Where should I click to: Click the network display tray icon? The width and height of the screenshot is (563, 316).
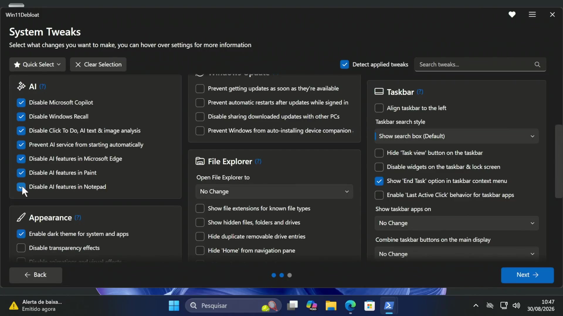pyautogui.click(x=504, y=305)
